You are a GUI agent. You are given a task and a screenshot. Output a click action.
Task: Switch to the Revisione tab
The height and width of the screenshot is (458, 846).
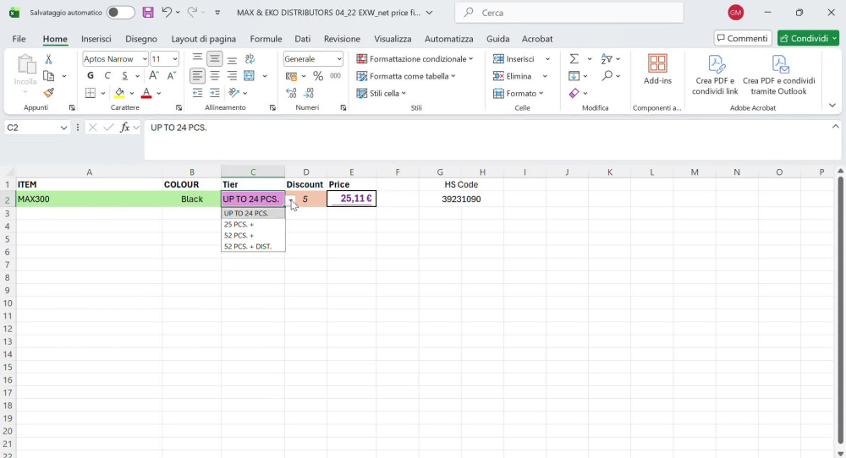tap(342, 39)
